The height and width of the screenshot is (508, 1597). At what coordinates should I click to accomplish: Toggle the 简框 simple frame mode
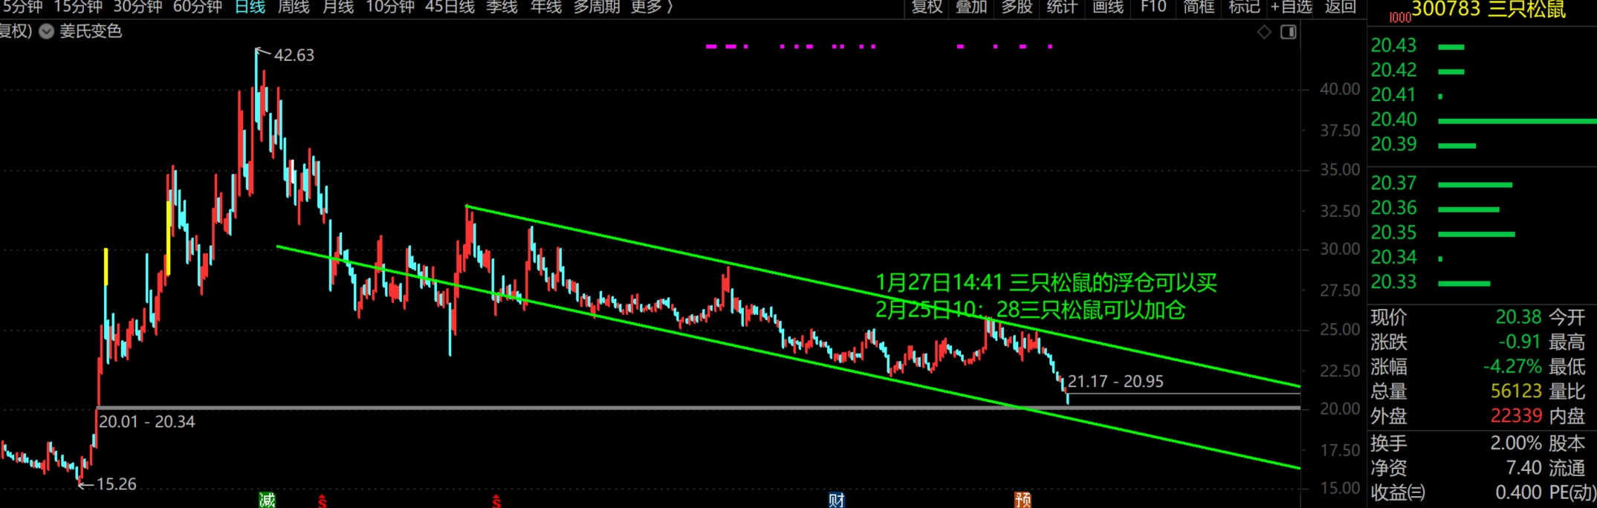point(1199,7)
